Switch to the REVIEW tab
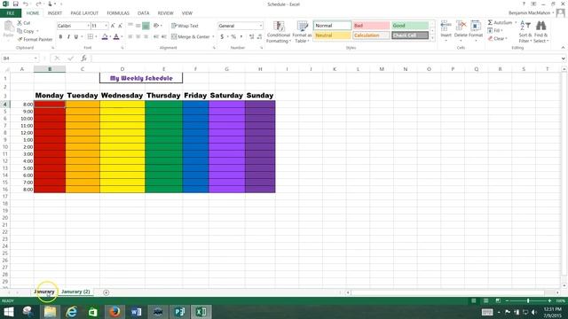568x319 pixels. coord(166,13)
